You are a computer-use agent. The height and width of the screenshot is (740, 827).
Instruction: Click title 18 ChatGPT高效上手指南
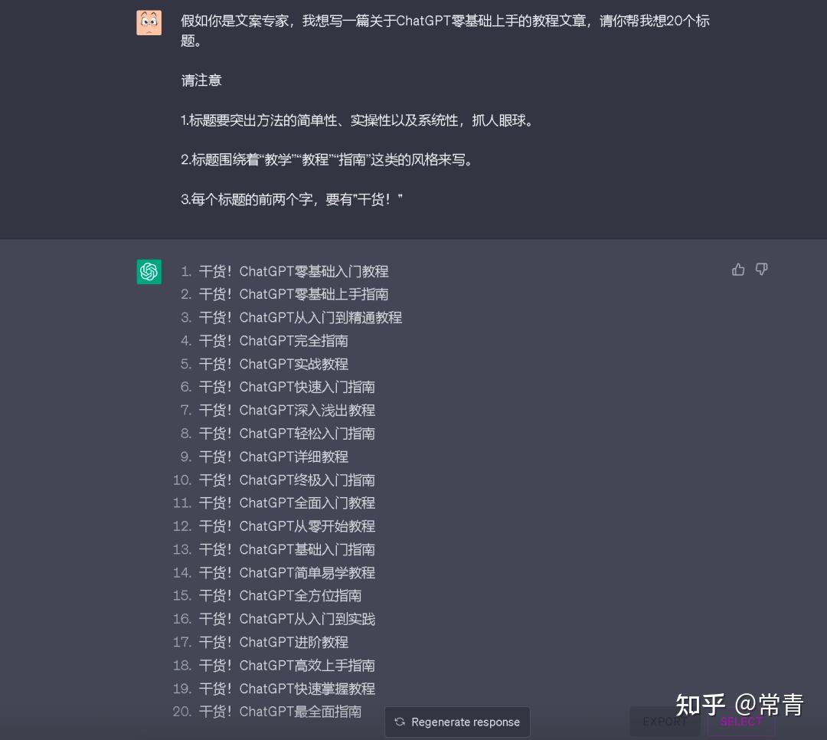(x=287, y=665)
